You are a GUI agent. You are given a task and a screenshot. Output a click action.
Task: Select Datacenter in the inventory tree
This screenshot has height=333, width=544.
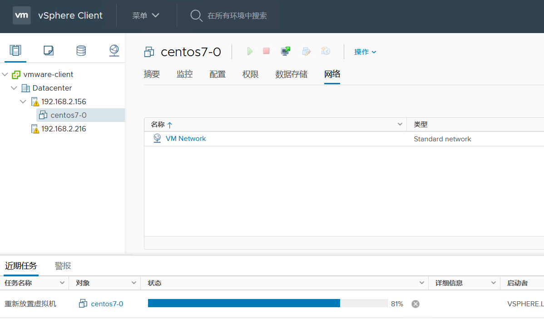(52, 88)
